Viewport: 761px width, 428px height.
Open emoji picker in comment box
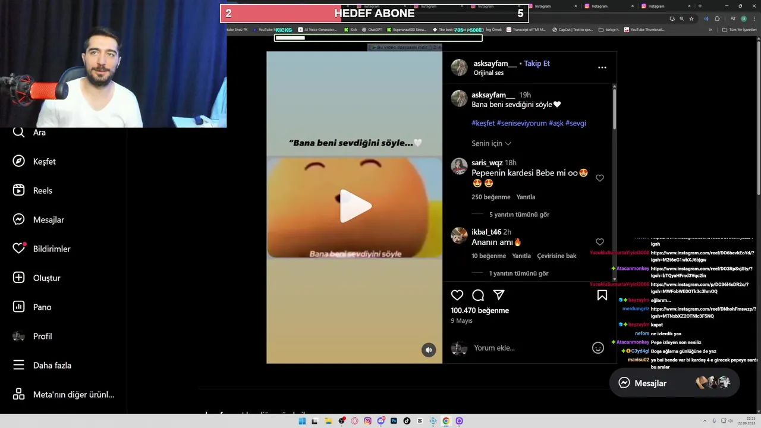pyautogui.click(x=598, y=348)
